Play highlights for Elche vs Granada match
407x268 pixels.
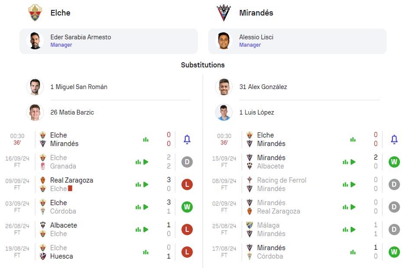click(146, 162)
